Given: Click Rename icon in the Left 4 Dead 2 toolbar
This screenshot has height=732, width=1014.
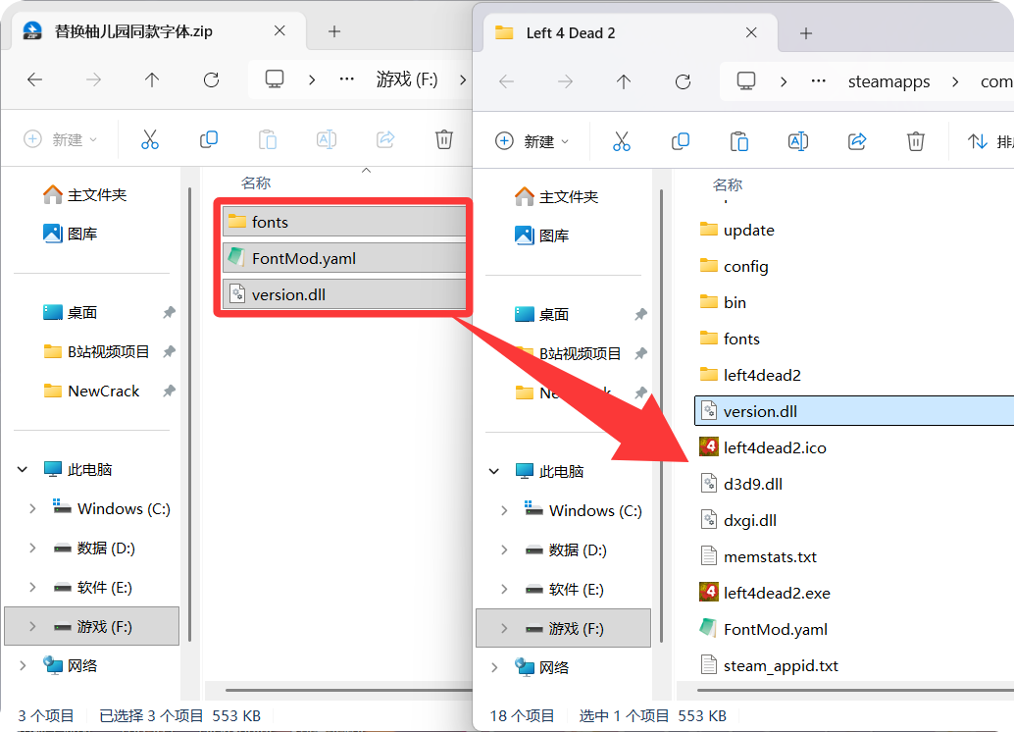Looking at the screenshot, I should click(798, 141).
